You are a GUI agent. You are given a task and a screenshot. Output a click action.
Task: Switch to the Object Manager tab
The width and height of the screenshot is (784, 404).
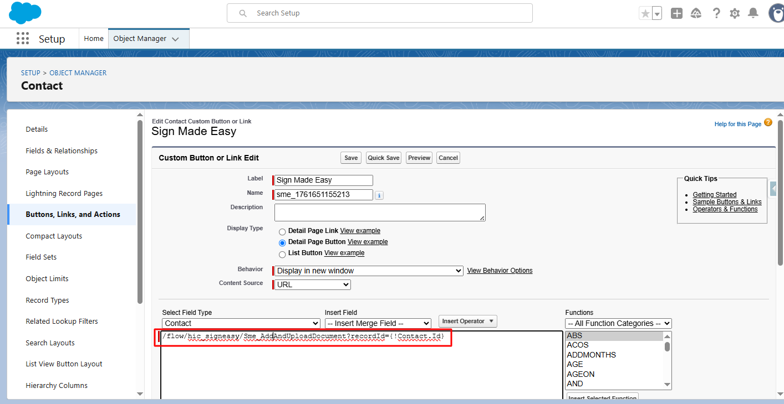142,38
